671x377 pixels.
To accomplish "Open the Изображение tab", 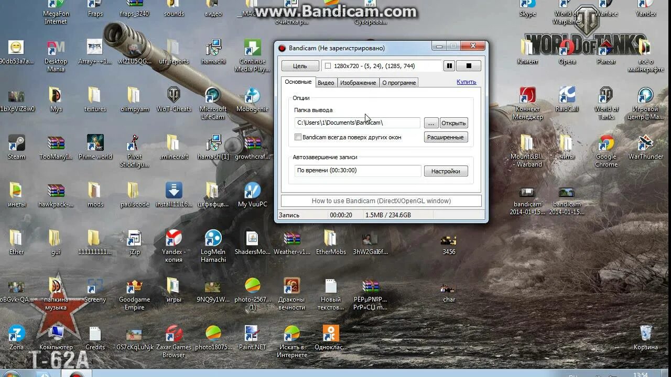I will (358, 82).
